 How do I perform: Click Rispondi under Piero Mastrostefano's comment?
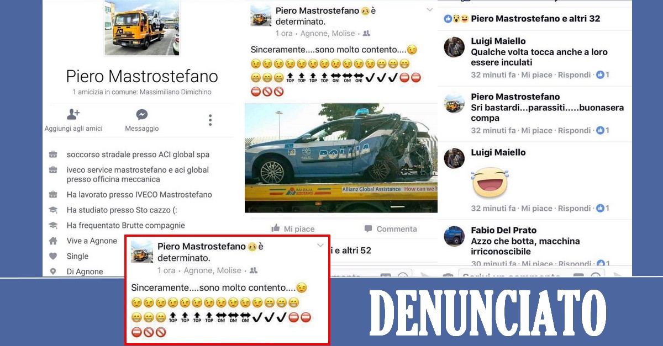pyautogui.click(x=574, y=130)
